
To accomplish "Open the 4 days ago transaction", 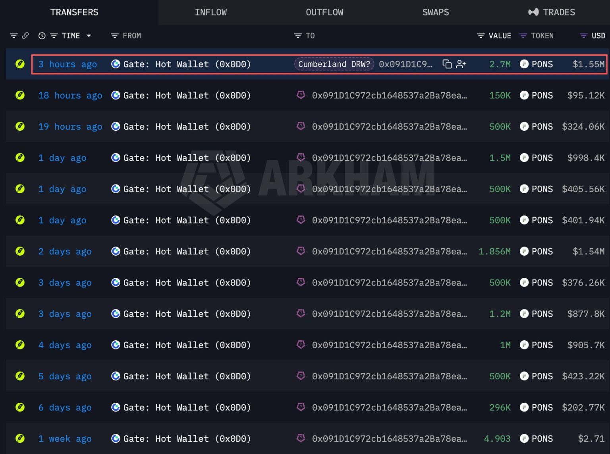I will 65,345.
